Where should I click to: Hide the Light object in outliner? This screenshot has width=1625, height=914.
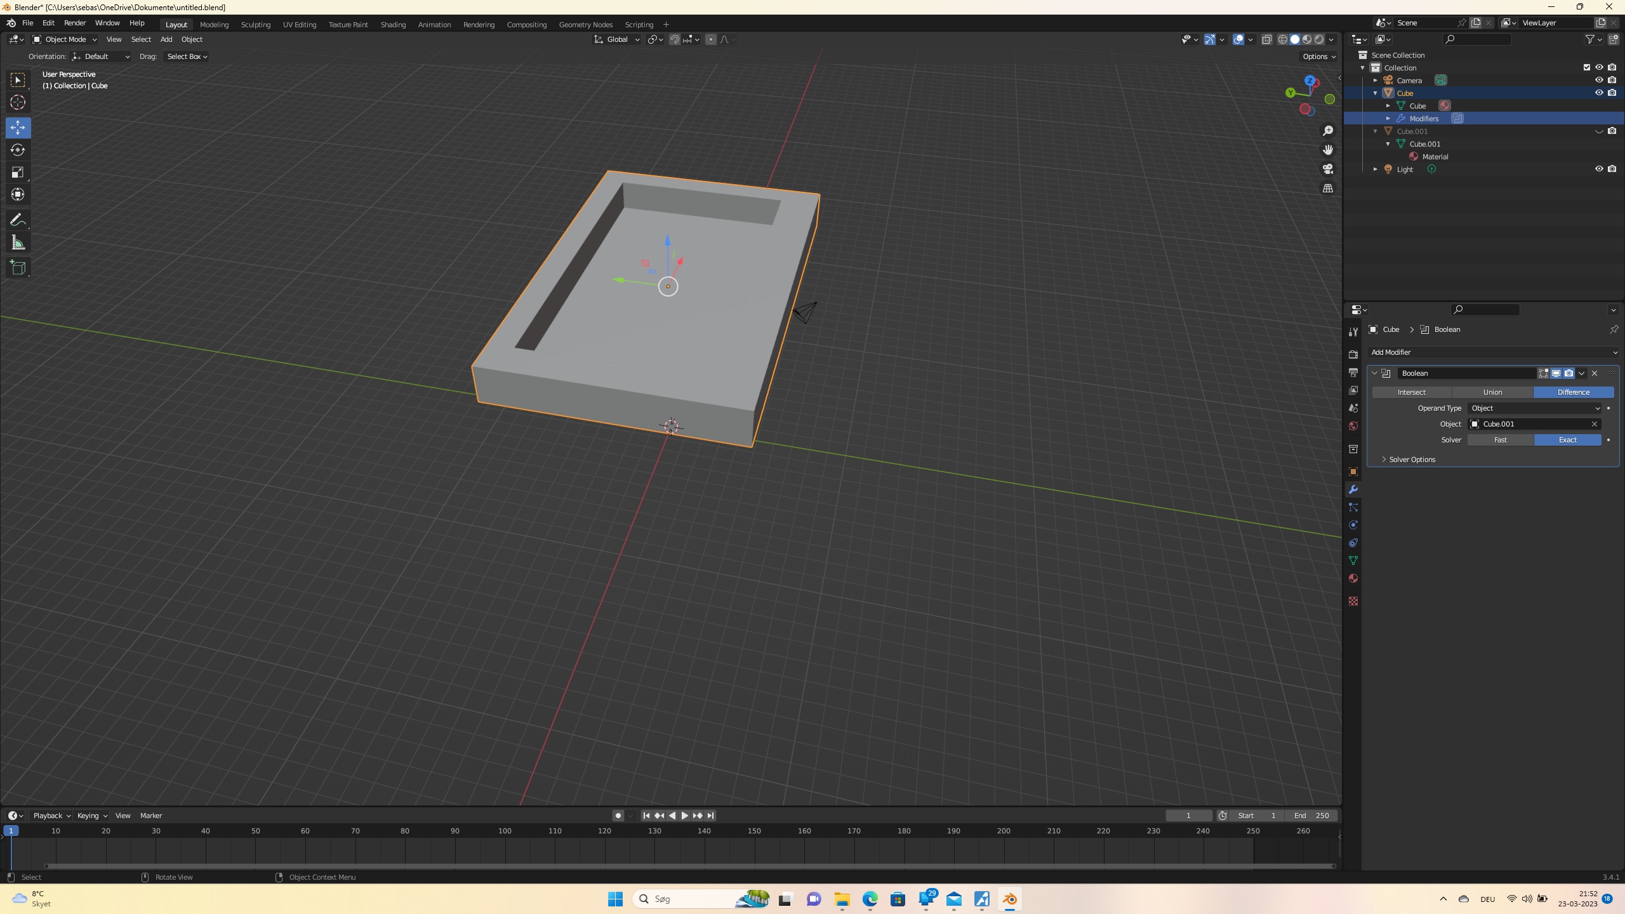click(1598, 169)
